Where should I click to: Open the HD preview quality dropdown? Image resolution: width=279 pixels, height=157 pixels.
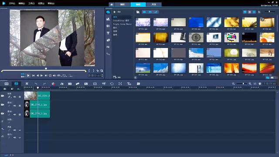[x=59, y=75]
